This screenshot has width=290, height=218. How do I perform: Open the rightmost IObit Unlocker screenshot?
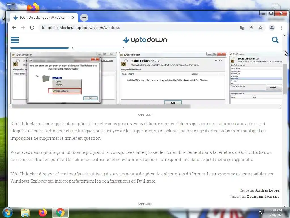[256, 78]
